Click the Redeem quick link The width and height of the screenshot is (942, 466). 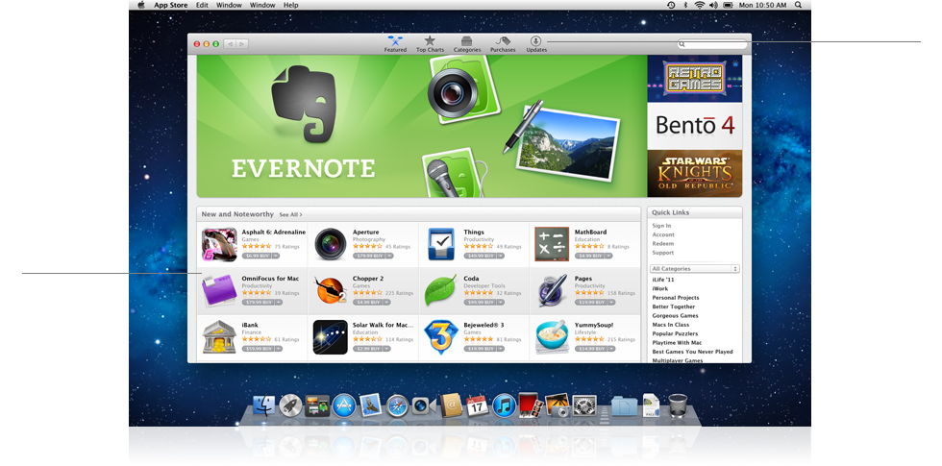click(663, 244)
